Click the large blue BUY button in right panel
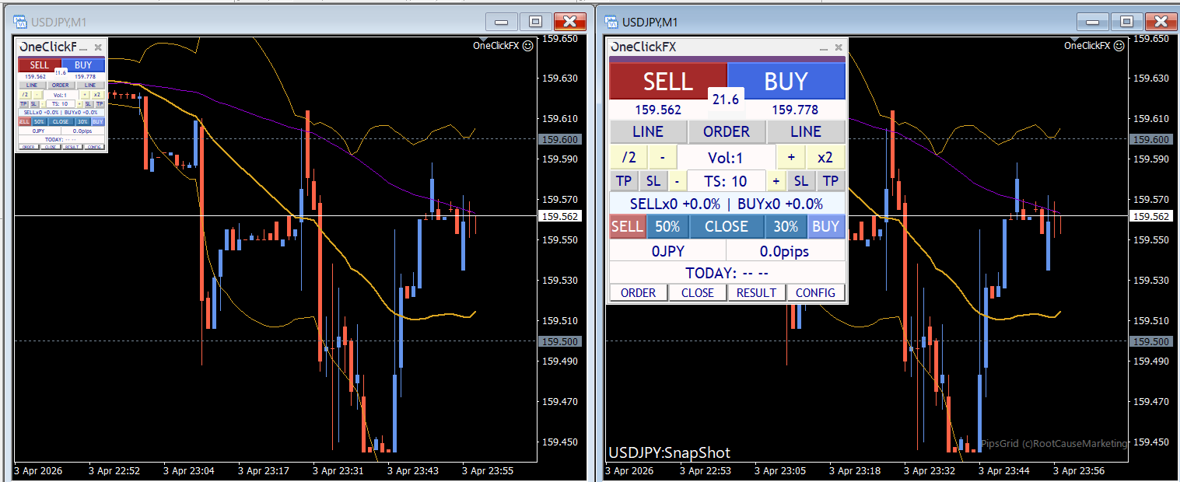Image resolution: width=1180 pixels, height=482 pixels. click(x=786, y=81)
